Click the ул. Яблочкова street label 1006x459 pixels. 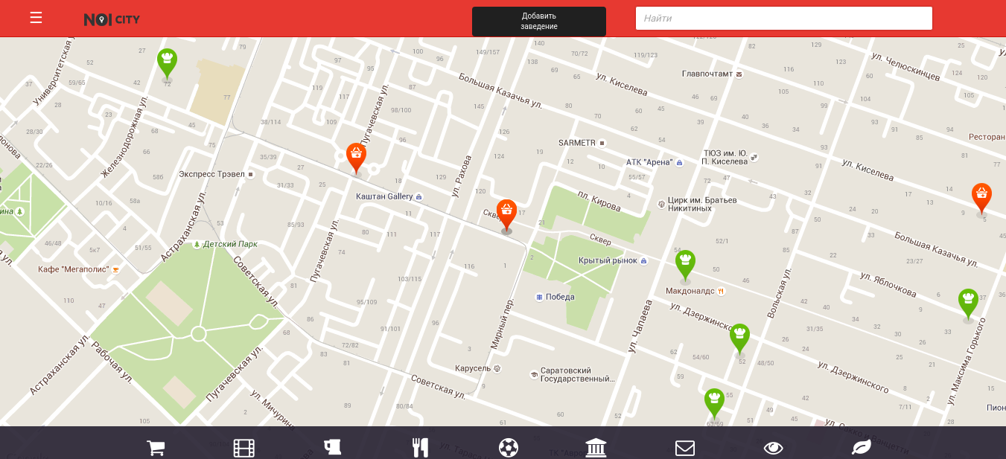[x=888, y=285]
